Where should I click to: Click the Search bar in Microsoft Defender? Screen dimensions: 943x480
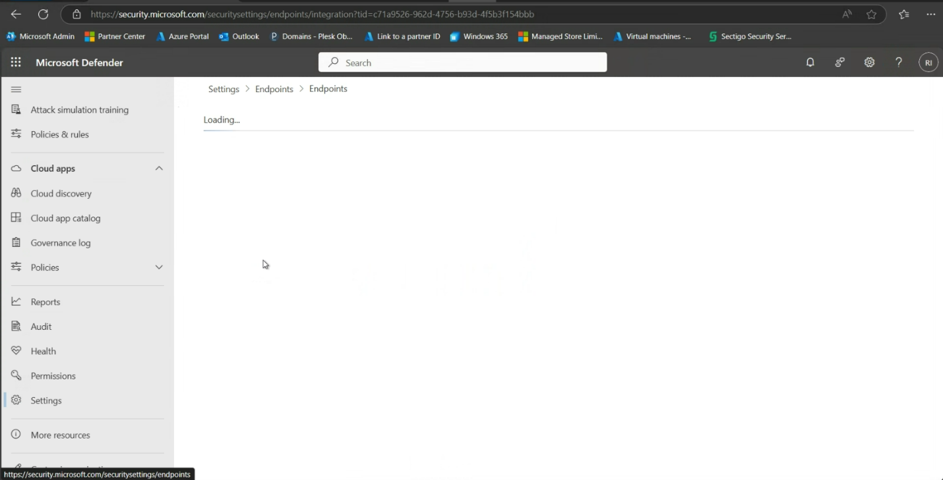pyautogui.click(x=462, y=62)
